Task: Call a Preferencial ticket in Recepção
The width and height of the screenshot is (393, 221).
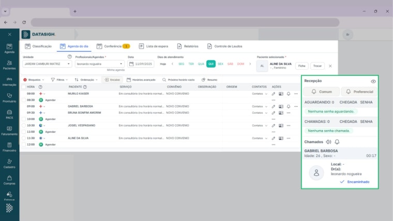Action: (x=359, y=92)
